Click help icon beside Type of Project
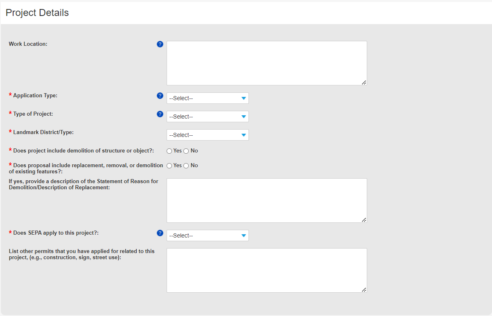The height and width of the screenshot is (316, 492). tap(160, 114)
